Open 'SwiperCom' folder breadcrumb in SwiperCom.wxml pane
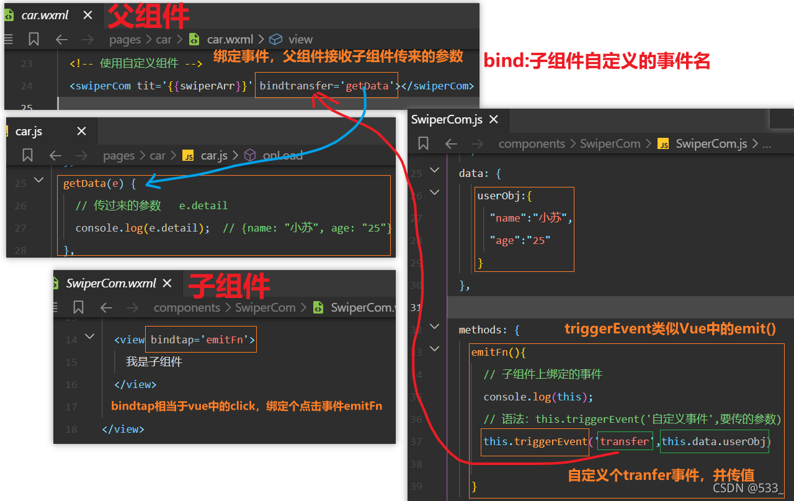The height and width of the screenshot is (501, 794). [265, 307]
